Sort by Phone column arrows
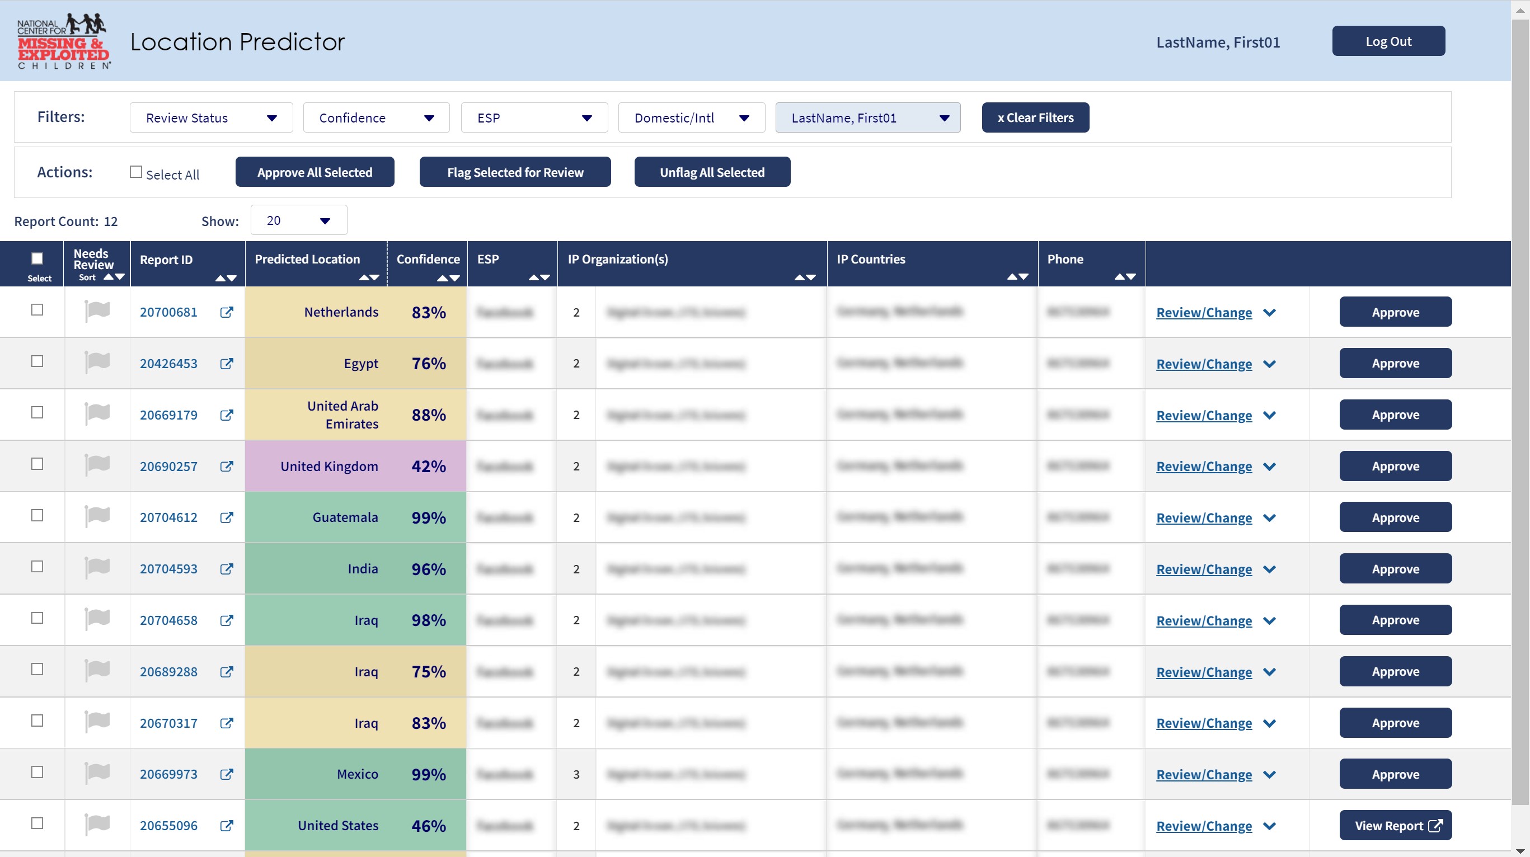The image size is (1530, 857). click(x=1125, y=276)
